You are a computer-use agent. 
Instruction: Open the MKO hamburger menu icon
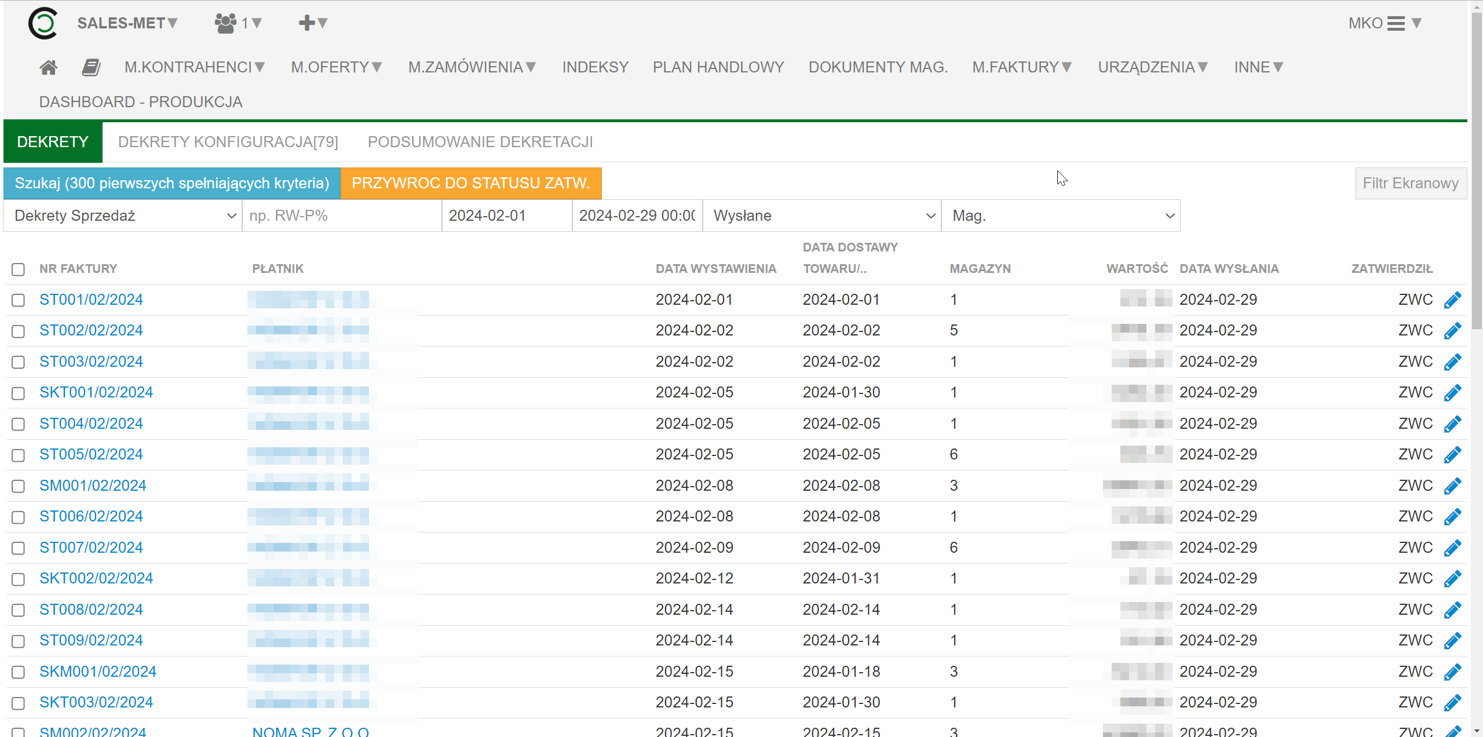tap(1396, 23)
